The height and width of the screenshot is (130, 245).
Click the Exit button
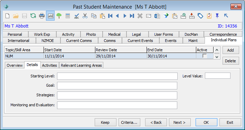230,122
